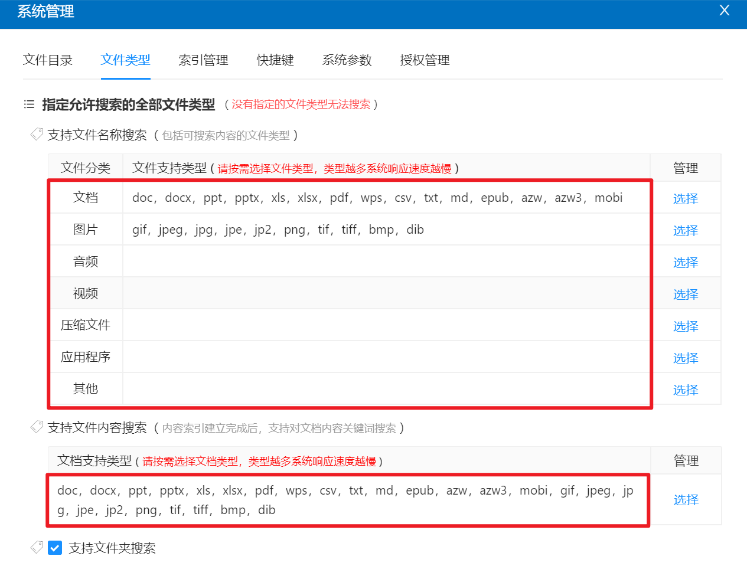Close the 系统管理 dialog

click(725, 11)
